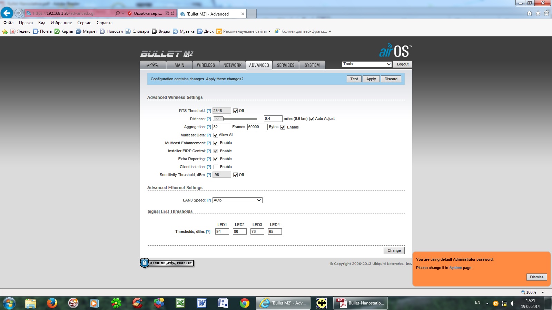Screen dimensions: 552x310
Task: Open ICQ flower icon in taskbar
Action: click(x=116, y=303)
